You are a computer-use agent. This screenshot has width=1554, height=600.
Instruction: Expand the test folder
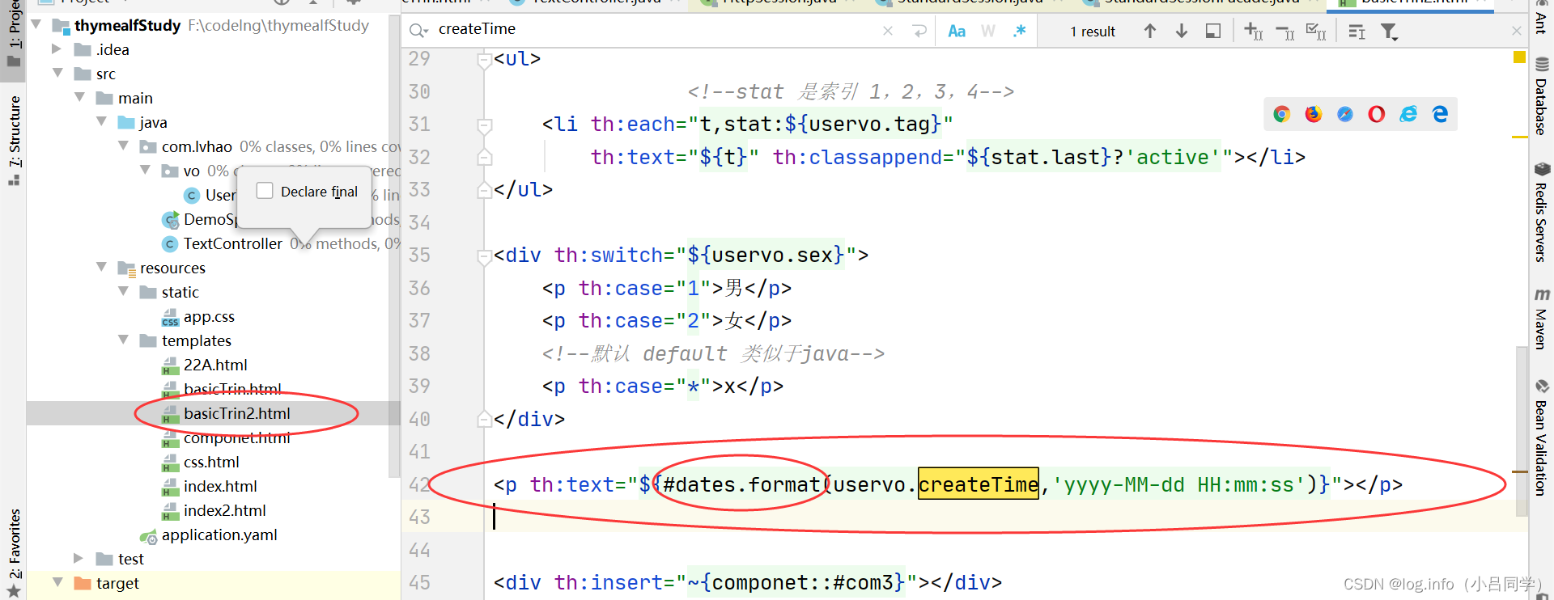(79, 559)
